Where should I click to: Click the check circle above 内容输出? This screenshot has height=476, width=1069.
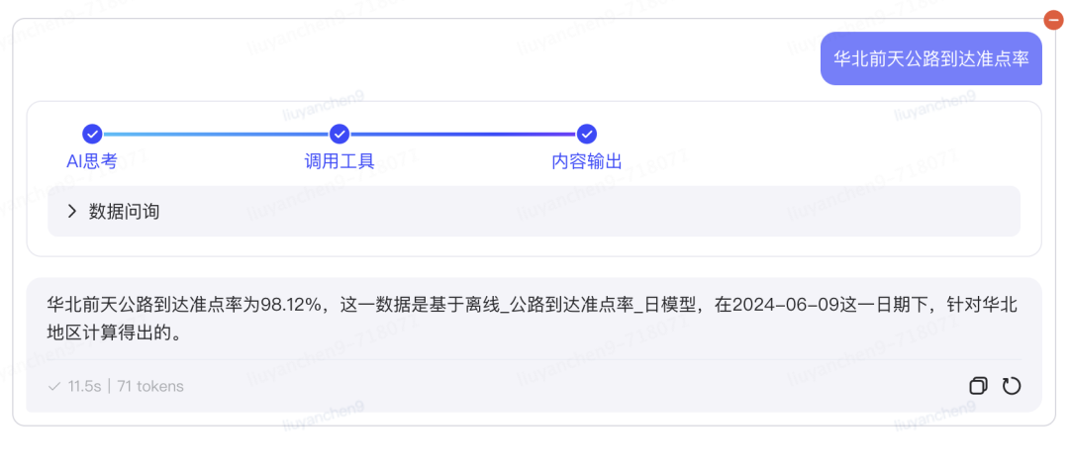[x=587, y=134]
